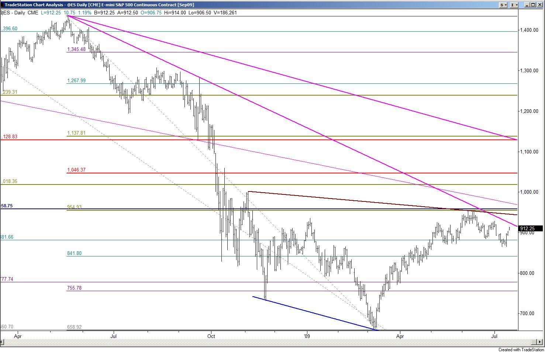Select the 1,345.48 purple level label
The height and width of the screenshot is (352, 545).
tap(76, 49)
